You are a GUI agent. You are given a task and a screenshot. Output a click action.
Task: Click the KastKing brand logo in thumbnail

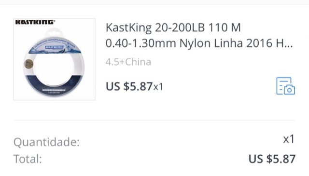coord(35,22)
